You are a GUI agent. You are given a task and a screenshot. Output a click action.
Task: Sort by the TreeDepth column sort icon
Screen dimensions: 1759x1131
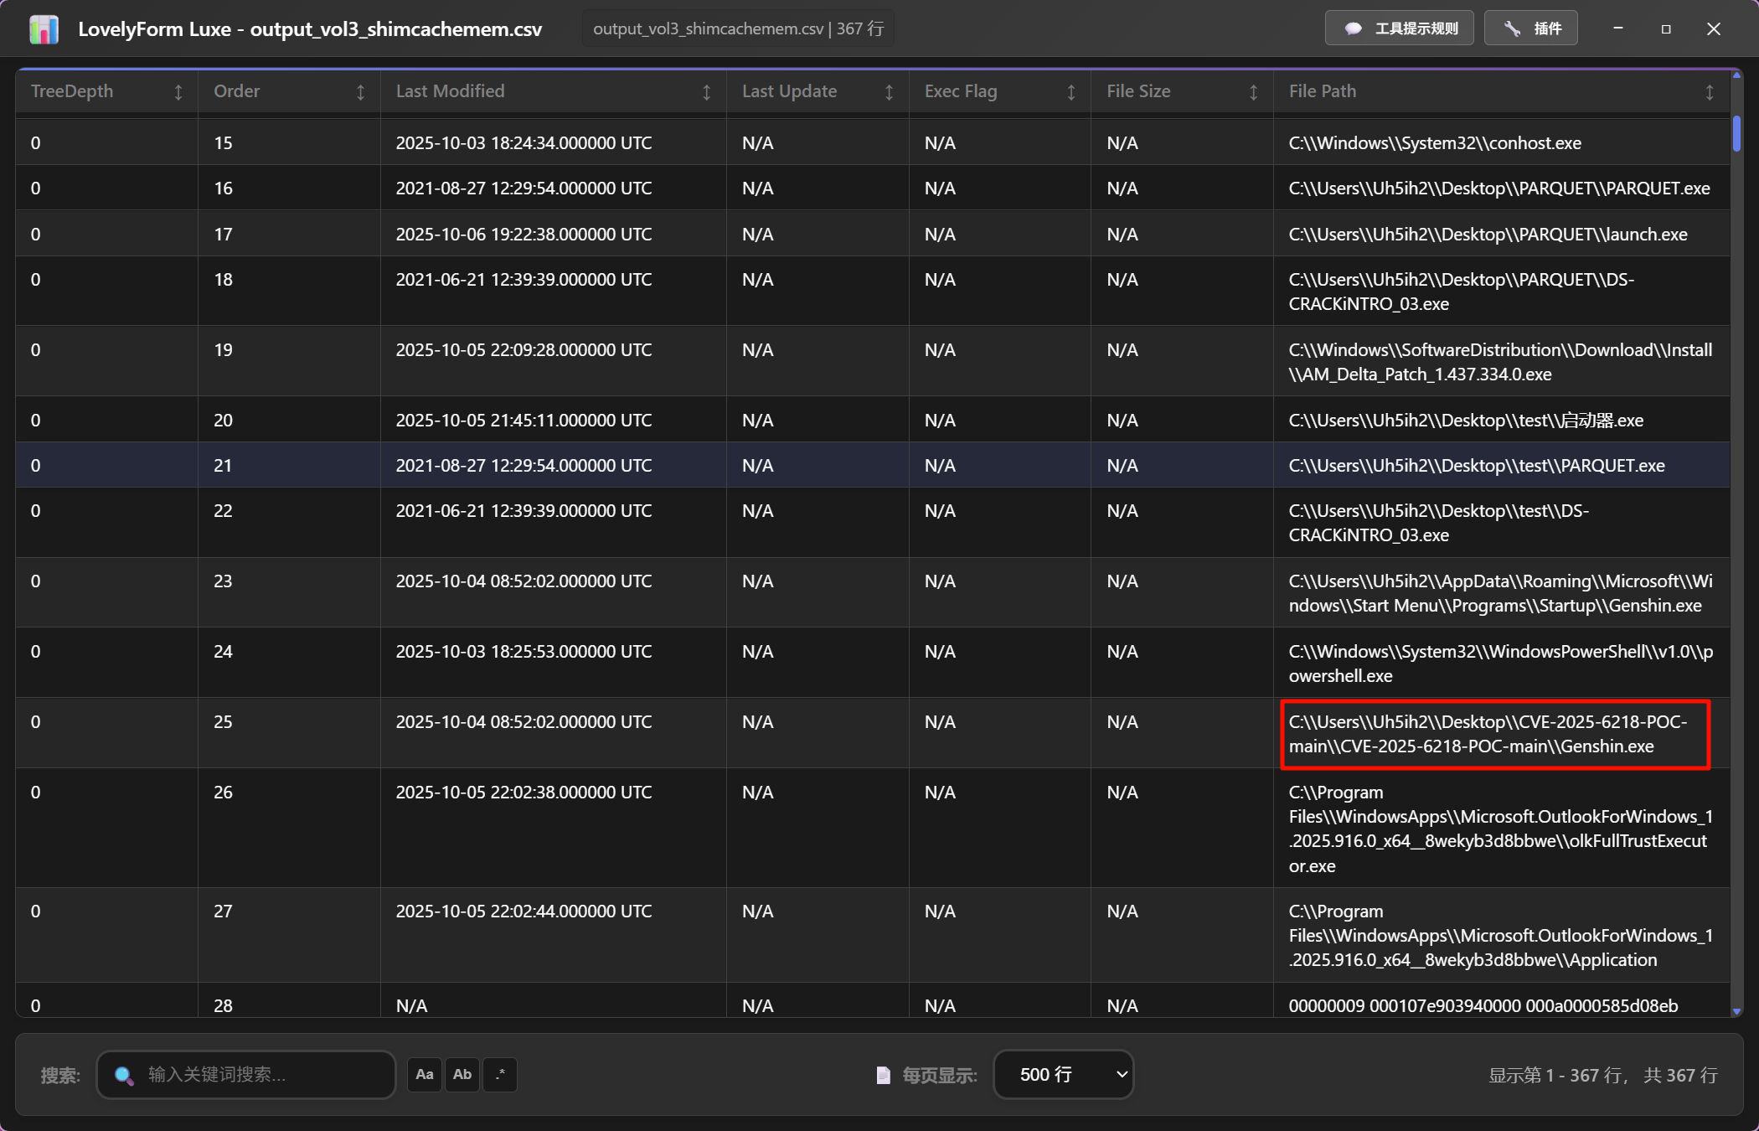tap(178, 92)
